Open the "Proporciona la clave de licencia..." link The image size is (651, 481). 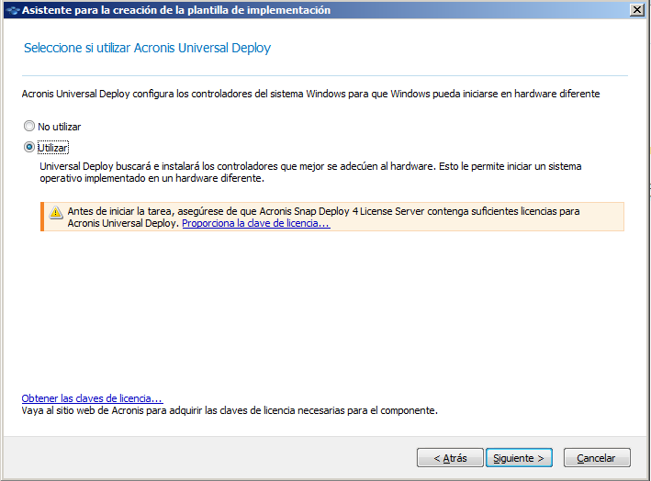click(256, 223)
